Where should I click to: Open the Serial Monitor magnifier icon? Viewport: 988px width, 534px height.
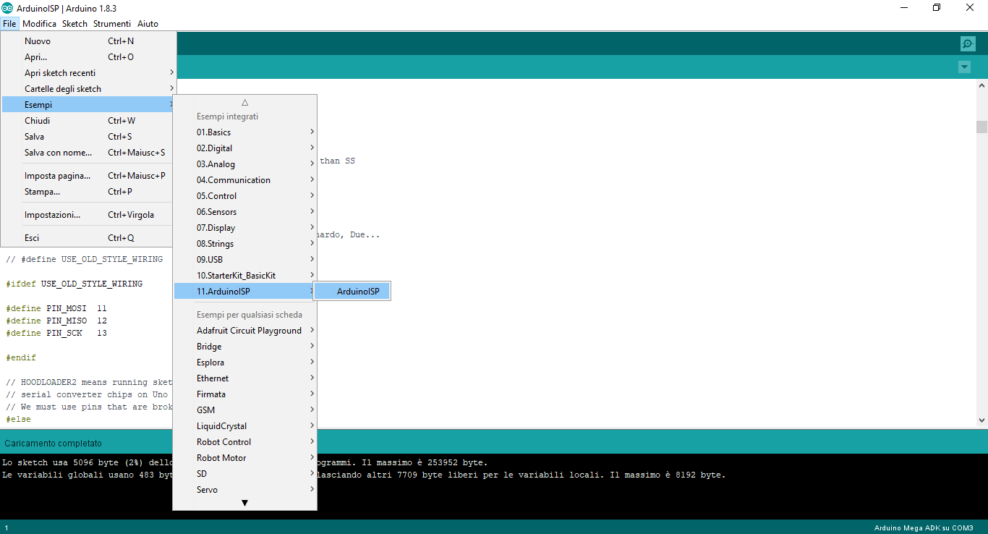[968, 44]
